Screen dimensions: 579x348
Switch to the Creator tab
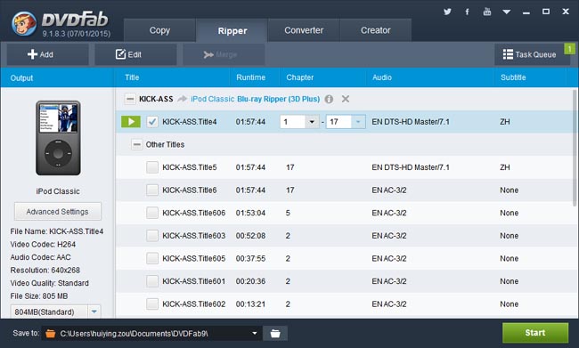pyautogui.click(x=375, y=30)
